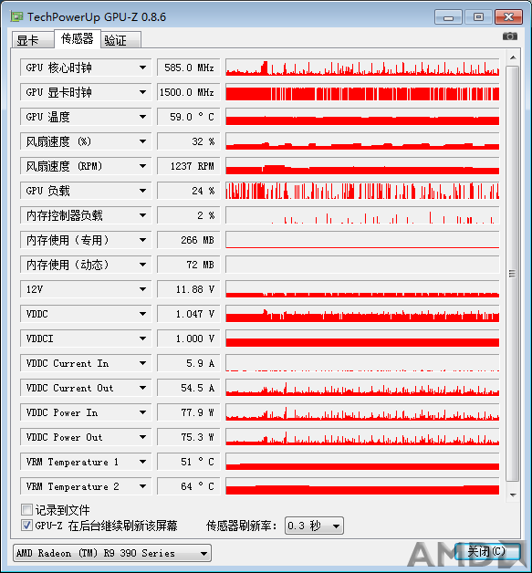Click the 77.9 W power reading
Viewport: 532px width, 573px height.
click(189, 412)
